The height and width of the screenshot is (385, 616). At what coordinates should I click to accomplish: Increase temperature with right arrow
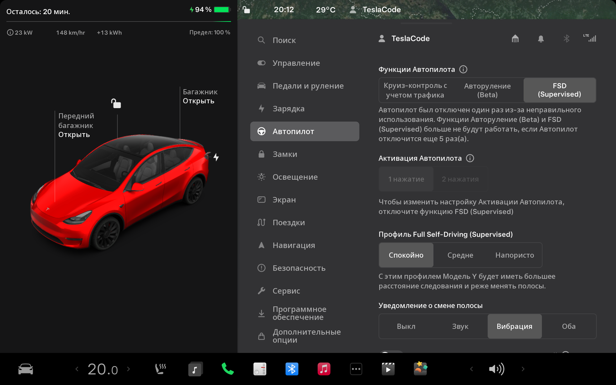point(128,369)
